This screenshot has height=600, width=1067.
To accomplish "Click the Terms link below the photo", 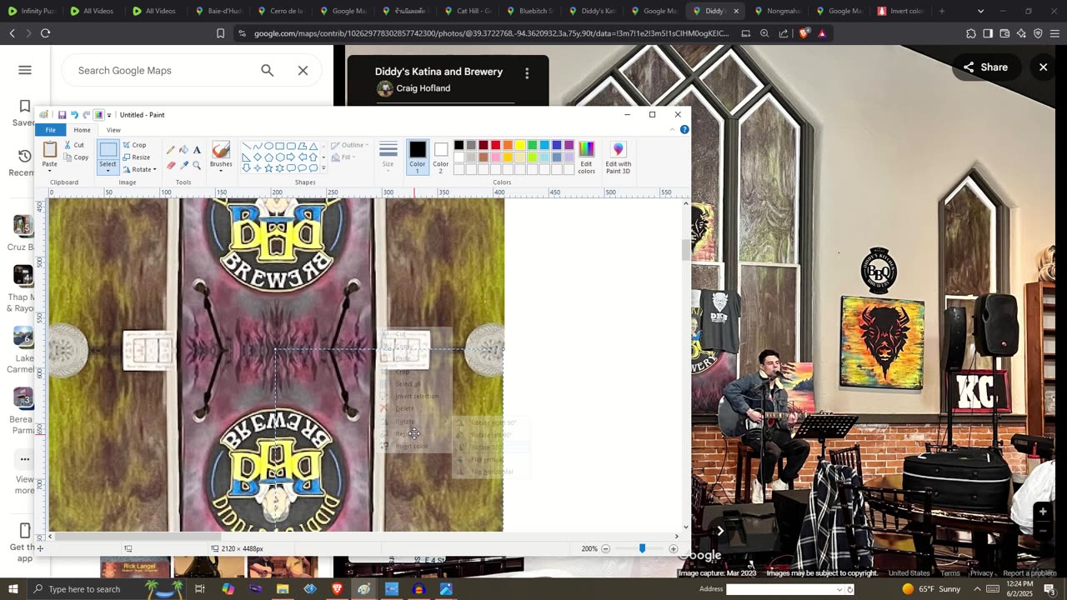I will point(950,573).
